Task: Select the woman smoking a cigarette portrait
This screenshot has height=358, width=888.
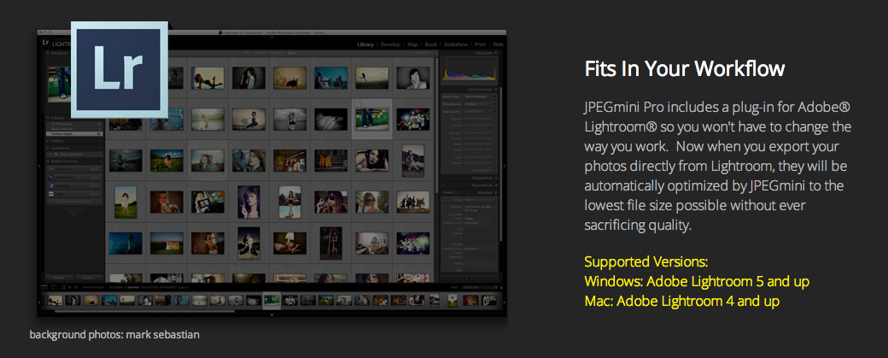Action: pyautogui.click(x=248, y=202)
